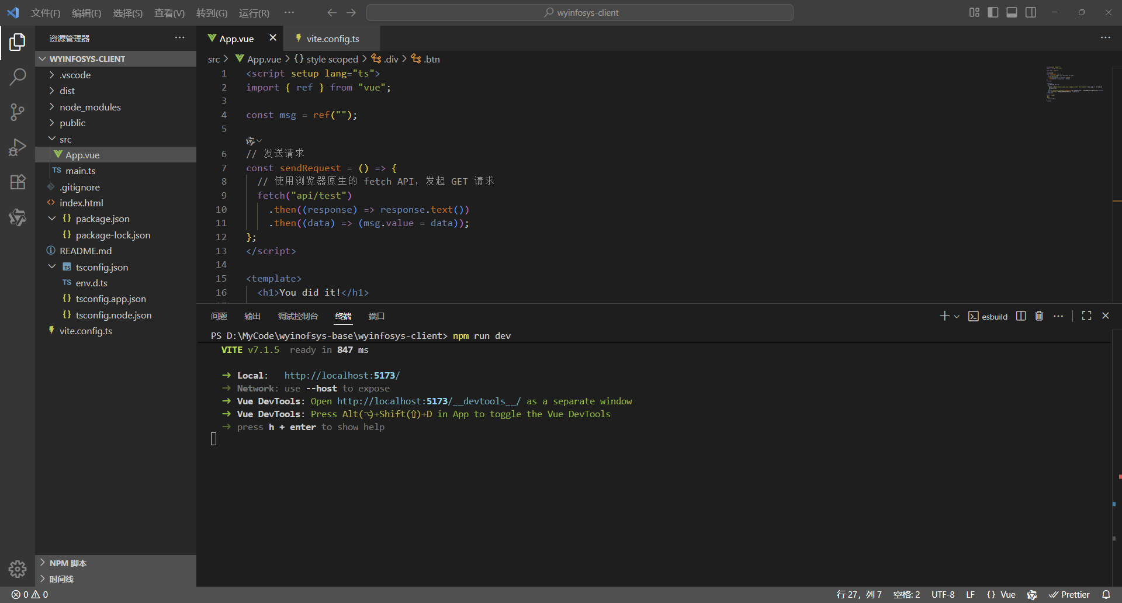Maximize panel size with fullscreen icon

click(1086, 316)
